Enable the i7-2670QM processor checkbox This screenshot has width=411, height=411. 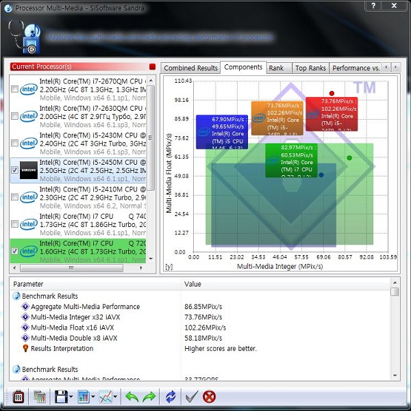(x=14, y=89)
